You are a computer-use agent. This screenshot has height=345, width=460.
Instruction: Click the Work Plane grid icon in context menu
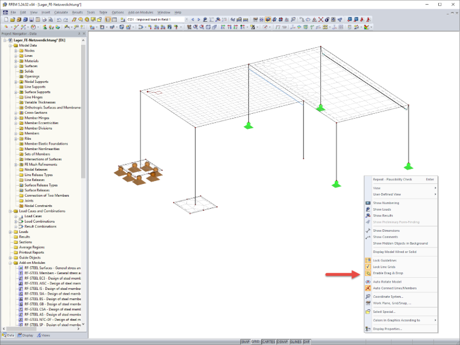point(368,303)
